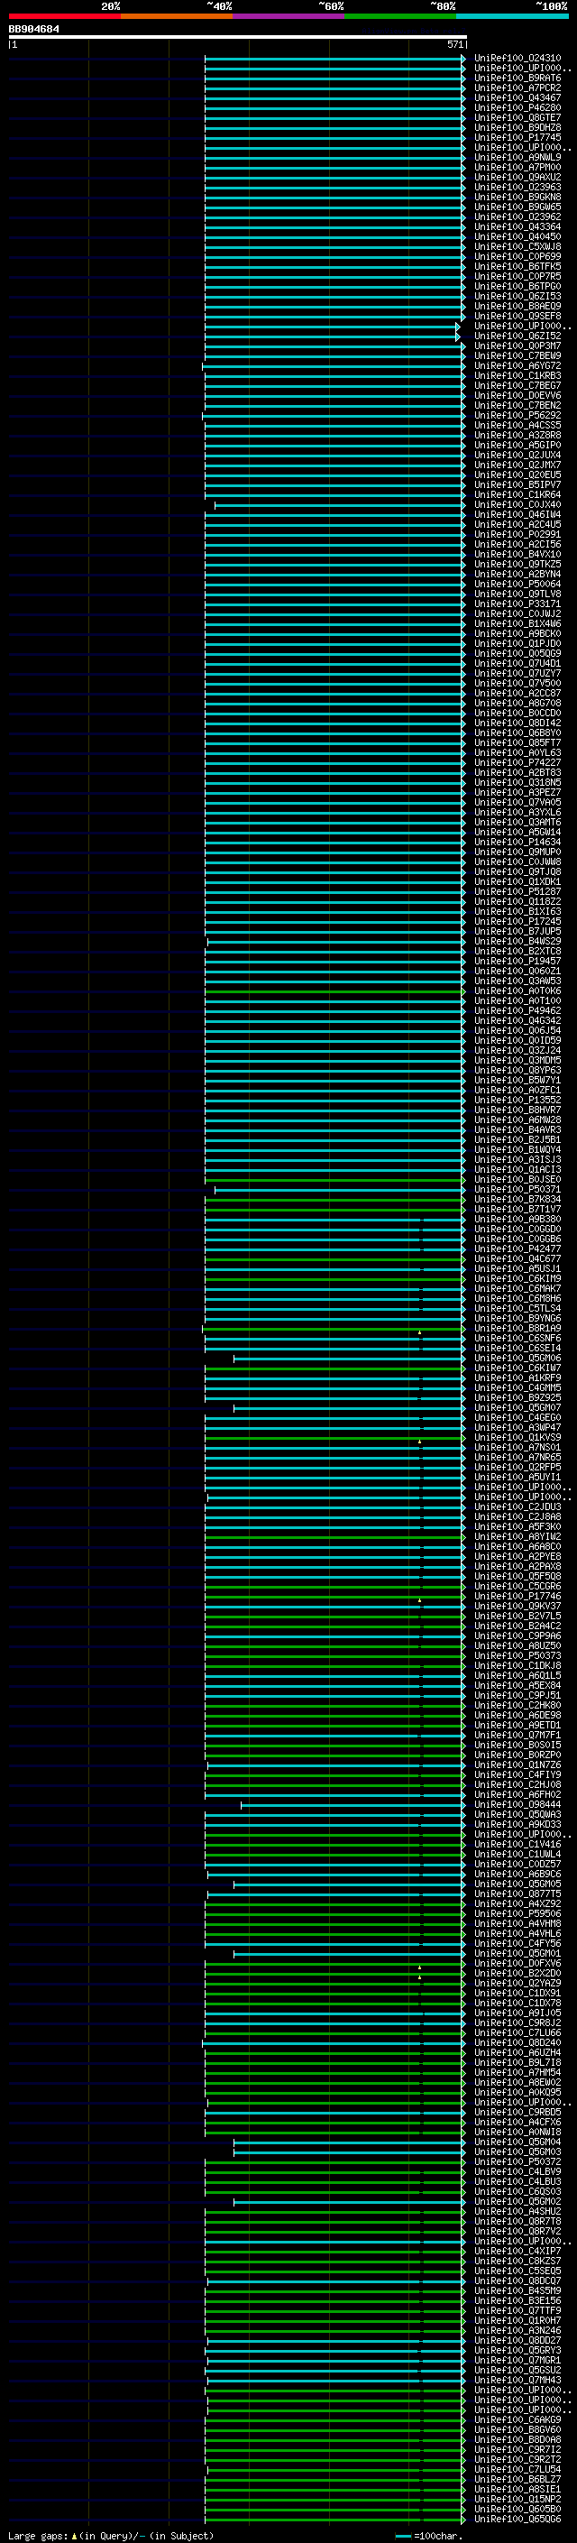Select the UniRef100_A3WP47 label
577x2543 pixels.
tap(517, 1426)
